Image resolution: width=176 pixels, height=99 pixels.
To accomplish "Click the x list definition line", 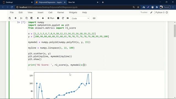I will point(62,34).
